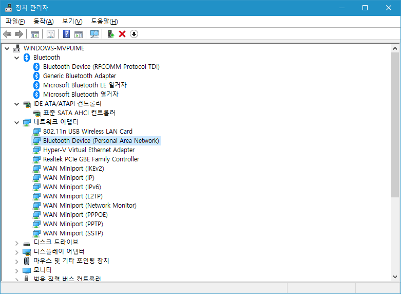Click the 네트워크 어댑터 category icon
The height and width of the screenshot is (294, 401).
point(27,122)
